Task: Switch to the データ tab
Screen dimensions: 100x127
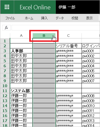Action: [60, 18]
